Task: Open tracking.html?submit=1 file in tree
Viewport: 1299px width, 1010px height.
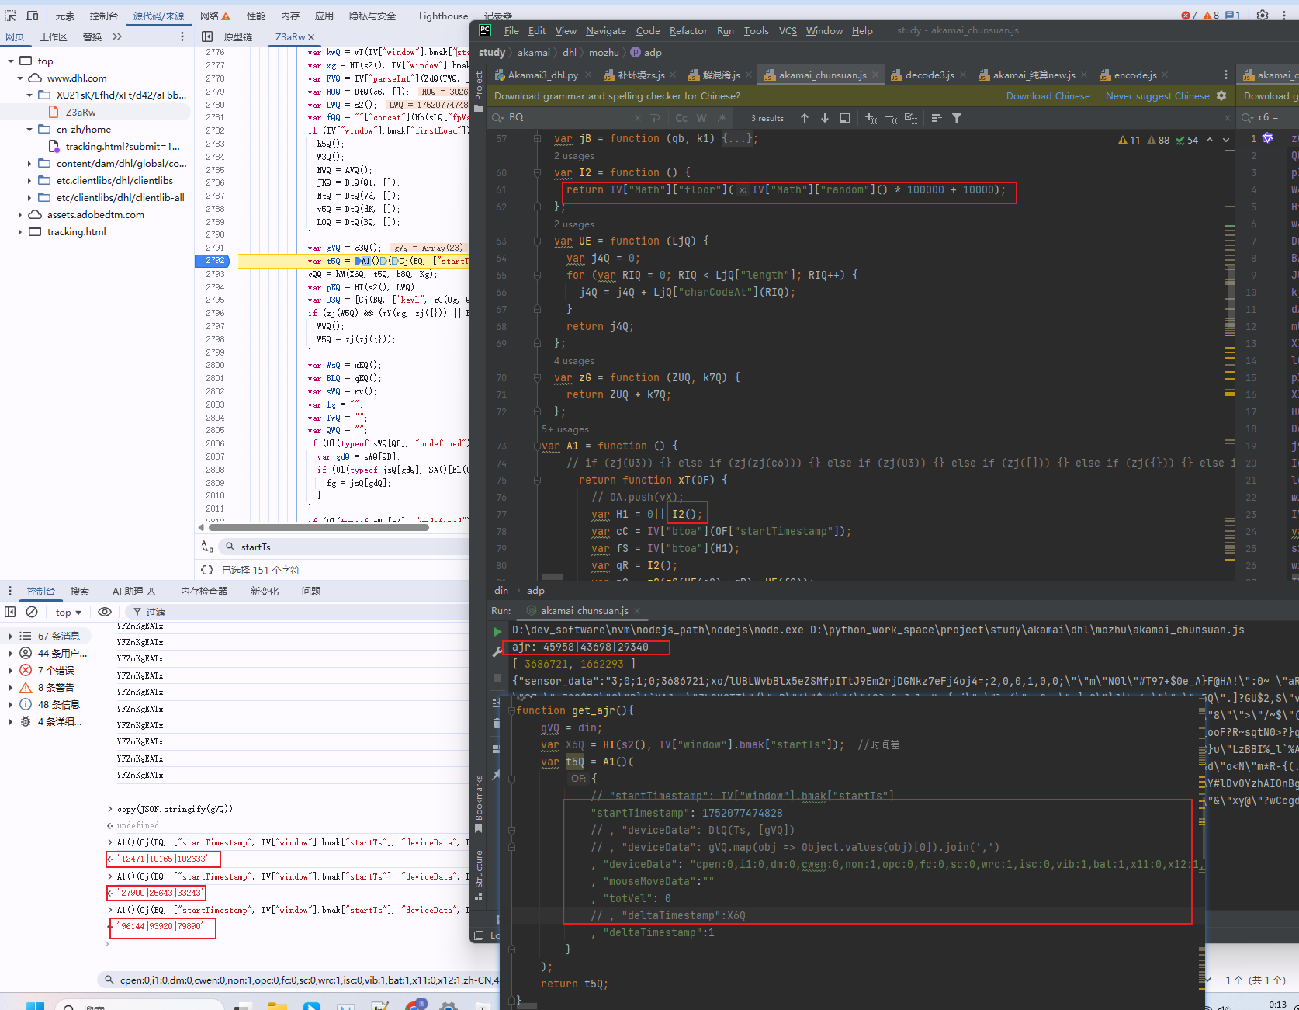Action: point(122,147)
